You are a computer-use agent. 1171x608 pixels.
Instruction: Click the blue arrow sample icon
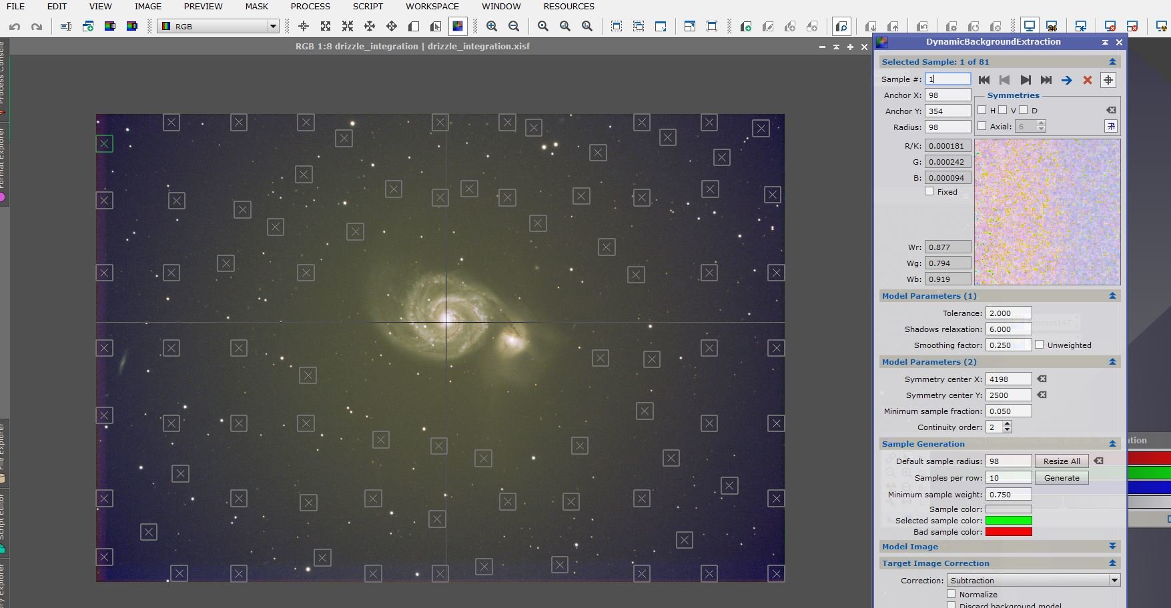click(1066, 80)
